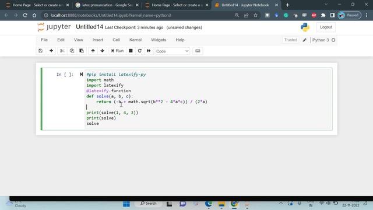Click the Trusted notebook indicator
The width and height of the screenshot is (373, 210).
tap(291, 40)
